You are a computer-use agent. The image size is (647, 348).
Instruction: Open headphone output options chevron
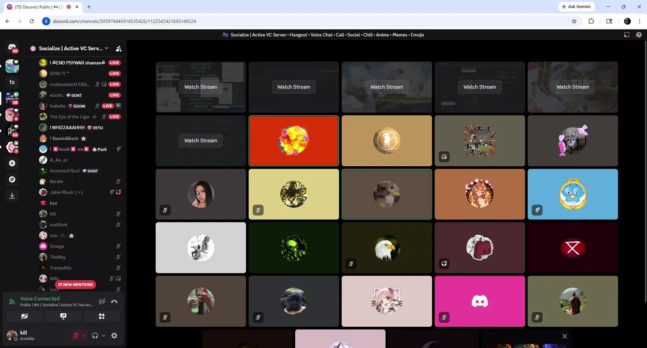tap(103, 335)
